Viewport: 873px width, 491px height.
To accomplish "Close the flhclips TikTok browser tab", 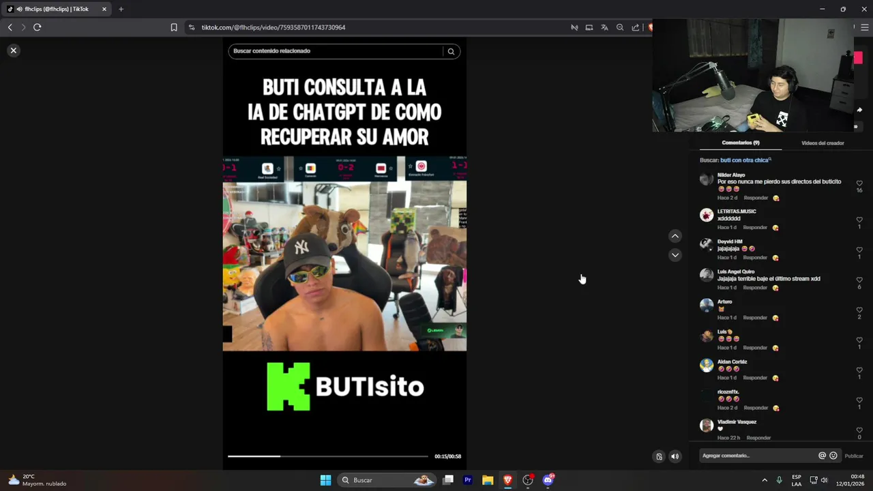I will (x=104, y=9).
